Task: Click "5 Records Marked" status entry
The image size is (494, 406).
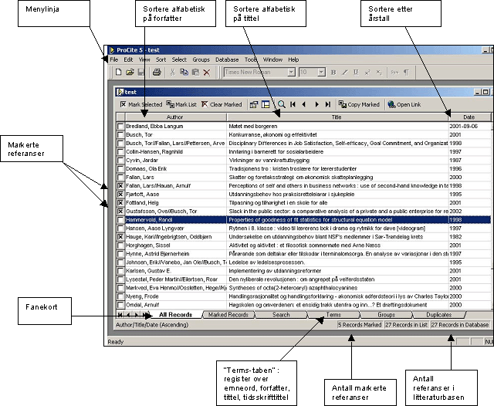Action: 360,325
